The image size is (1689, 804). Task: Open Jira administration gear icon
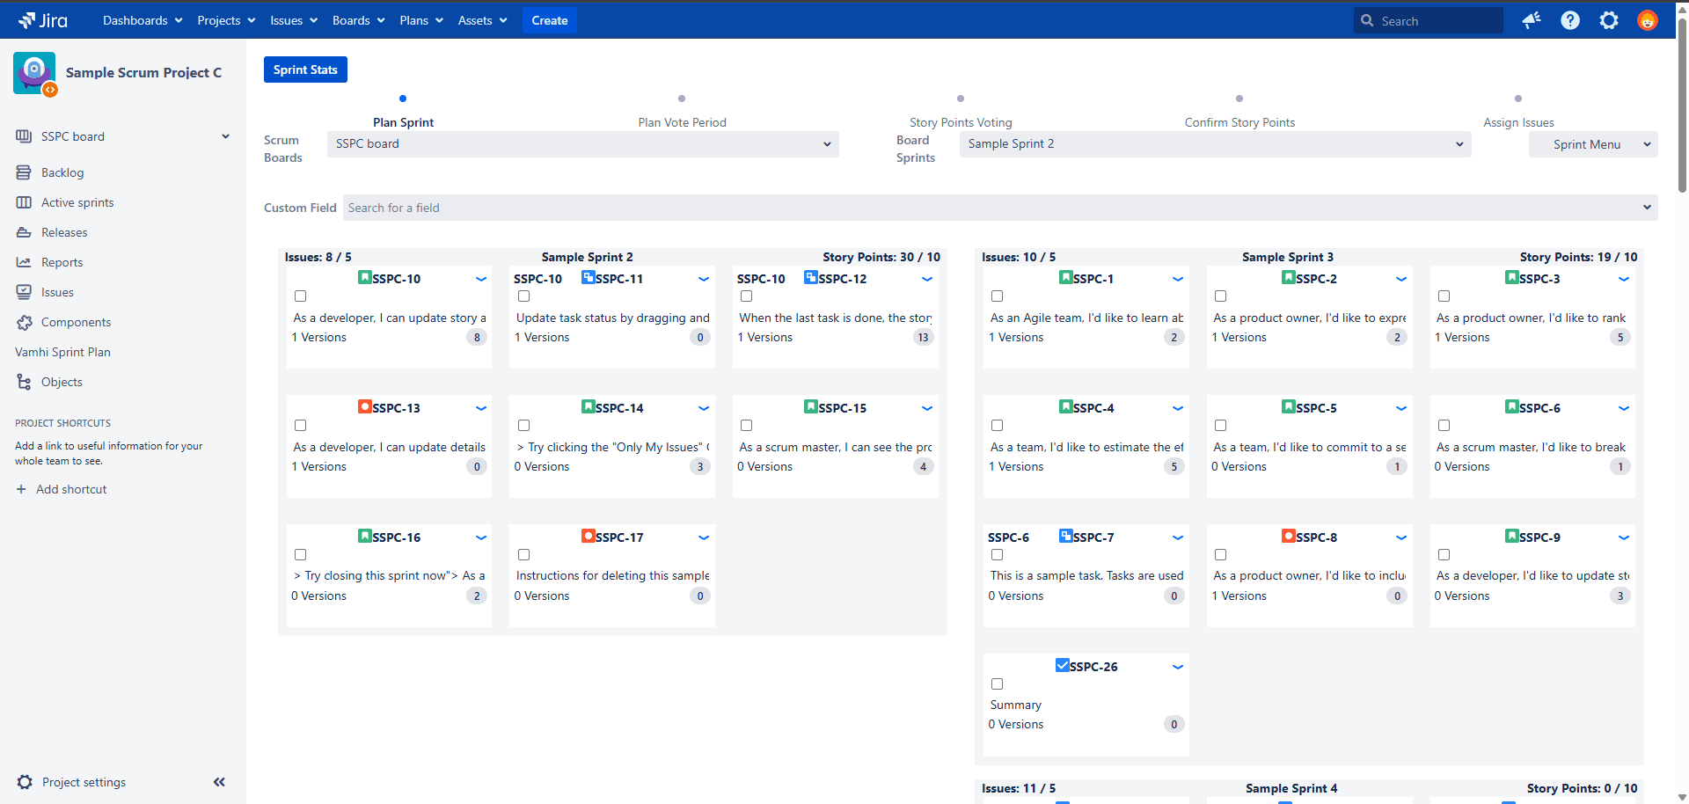click(x=1609, y=20)
